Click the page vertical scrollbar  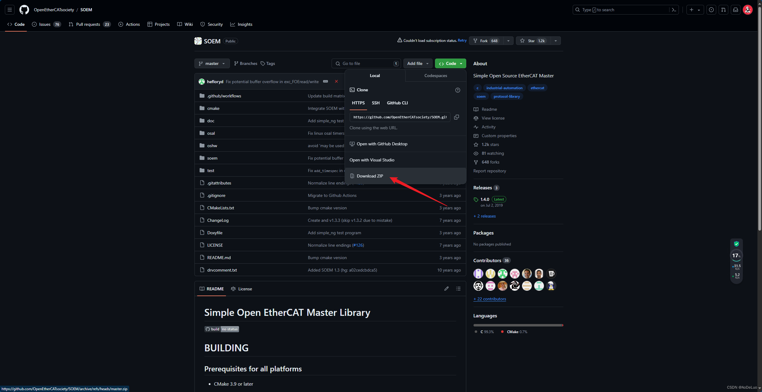(760, 118)
